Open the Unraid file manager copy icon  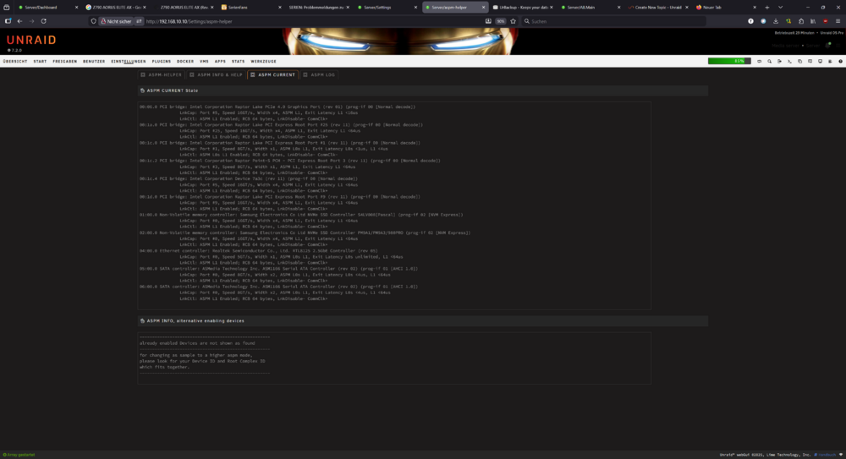coord(799,62)
